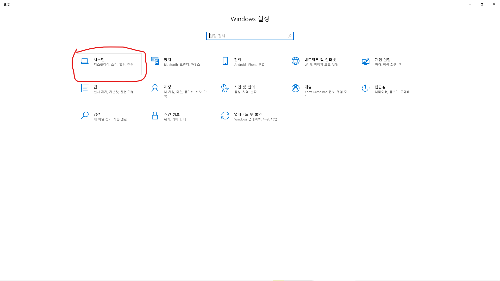This screenshot has height=281, width=500.
Task: Open the 검색 category title
Action: (97, 114)
